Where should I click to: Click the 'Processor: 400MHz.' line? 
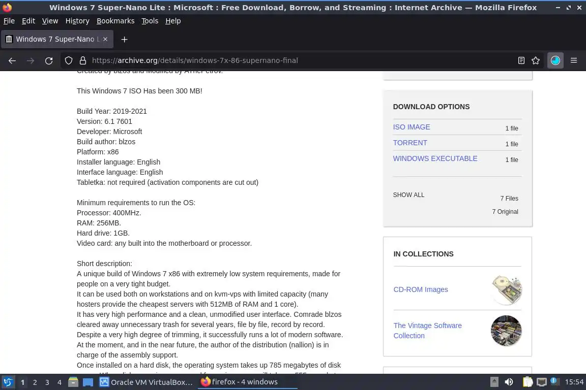pos(109,213)
